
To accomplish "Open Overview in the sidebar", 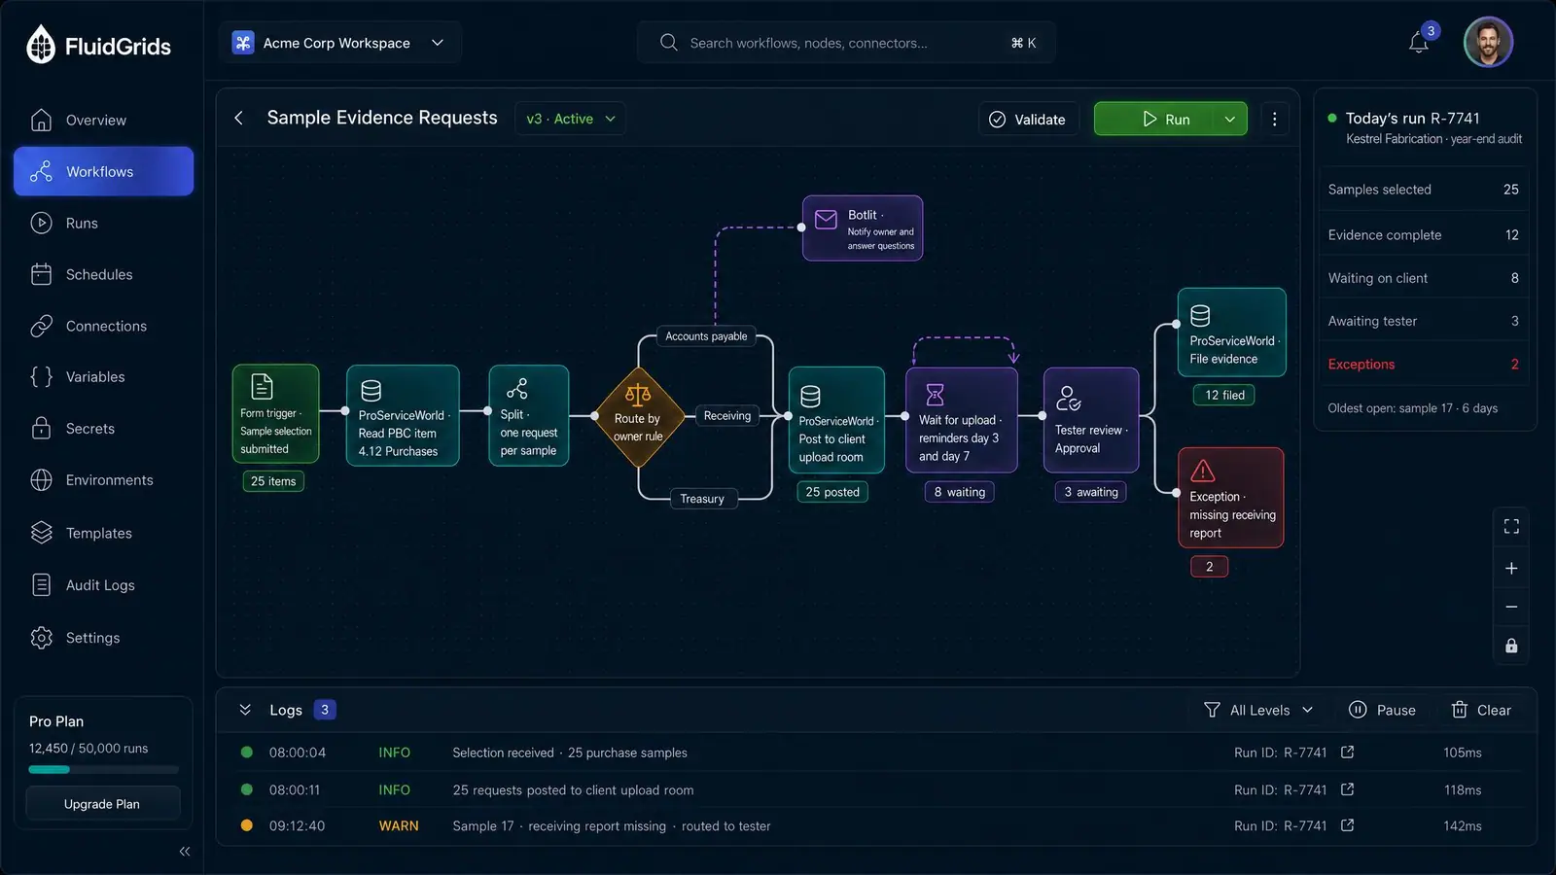I will 103,120.
